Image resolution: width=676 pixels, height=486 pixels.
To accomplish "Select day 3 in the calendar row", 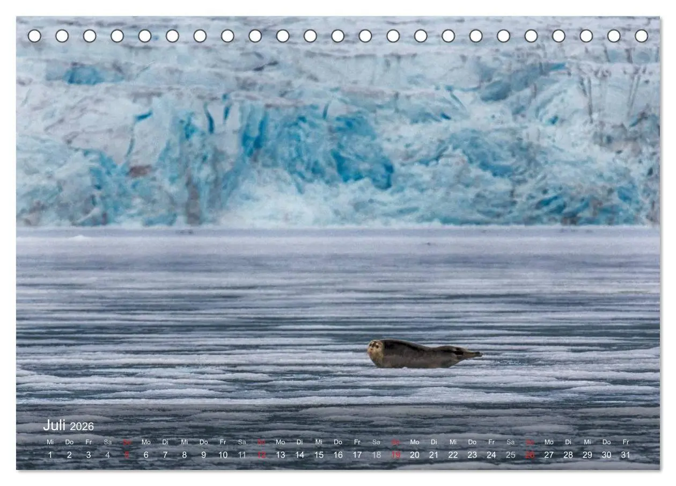I will point(89,455).
